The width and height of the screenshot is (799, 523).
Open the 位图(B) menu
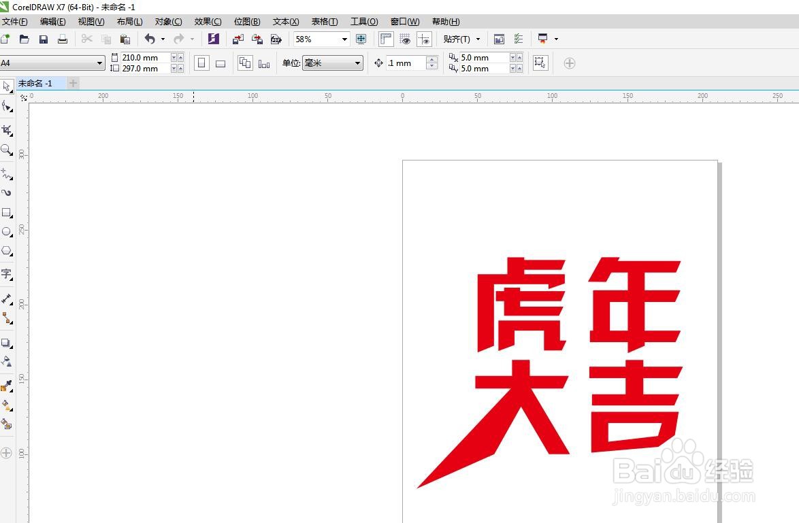pos(246,21)
